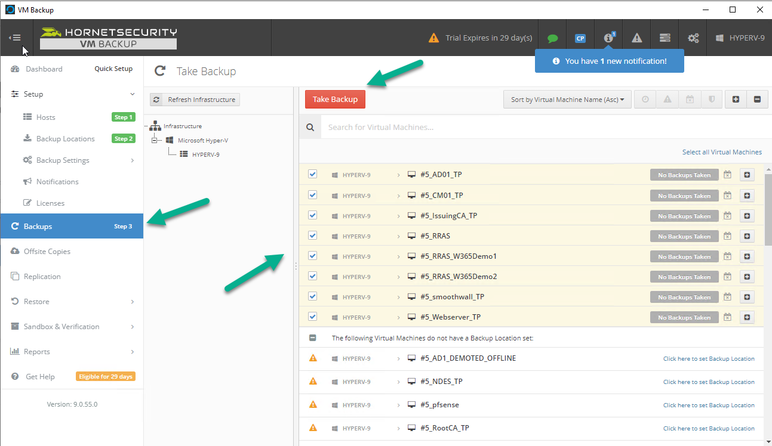Uncheck the #5_smoothwall_TP checkbox
This screenshot has width=772, height=446.
pyautogui.click(x=312, y=296)
